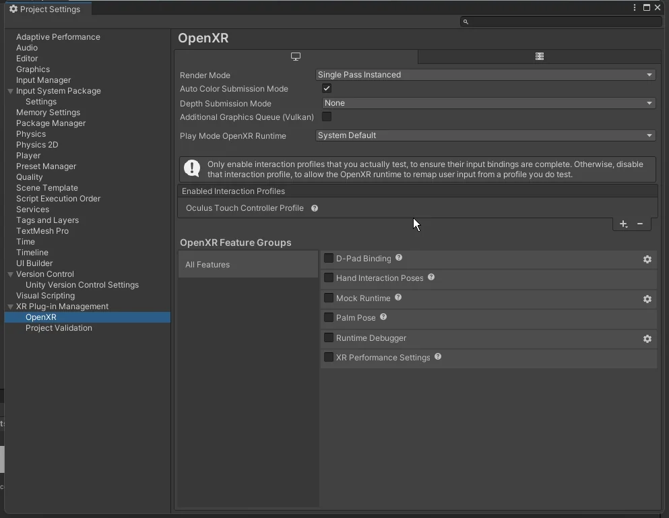This screenshot has width=669, height=518.
Task: Click help icon beside Oculus Touch Controller Profile
Action: click(315, 208)
